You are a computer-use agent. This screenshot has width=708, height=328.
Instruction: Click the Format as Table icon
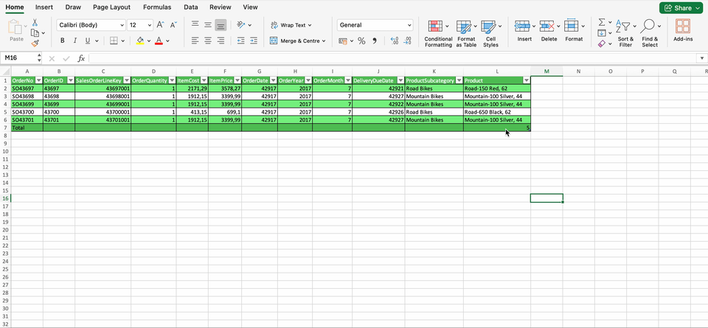[464, 27]
